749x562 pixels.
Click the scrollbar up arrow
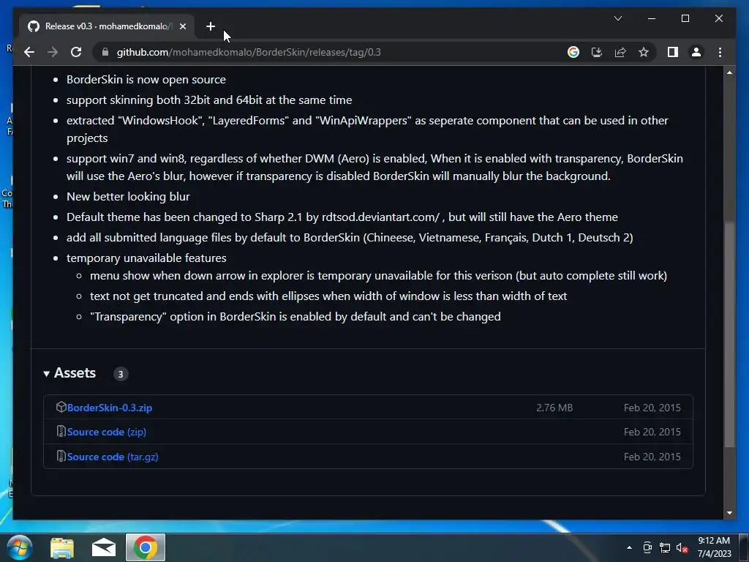point(729,72)
